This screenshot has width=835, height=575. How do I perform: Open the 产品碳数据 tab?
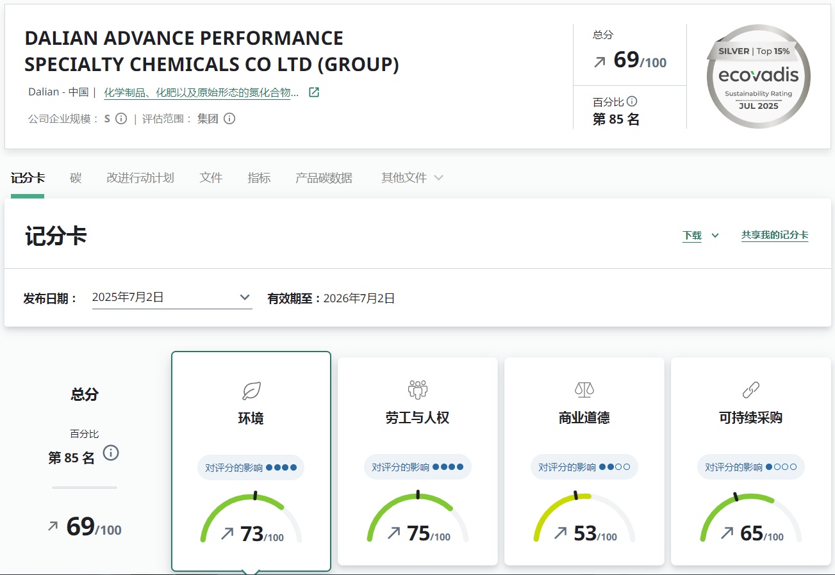pos(324,178)
